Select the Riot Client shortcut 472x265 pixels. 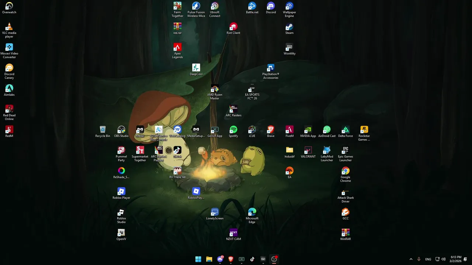[233, 28]
